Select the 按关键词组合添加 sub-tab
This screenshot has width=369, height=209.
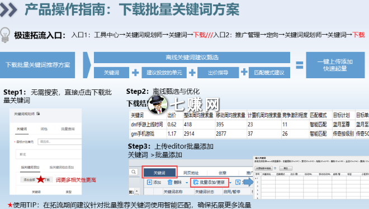(61, 168)
